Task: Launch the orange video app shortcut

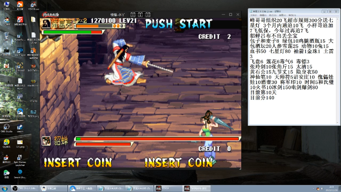Action: (x=20, y=6)
